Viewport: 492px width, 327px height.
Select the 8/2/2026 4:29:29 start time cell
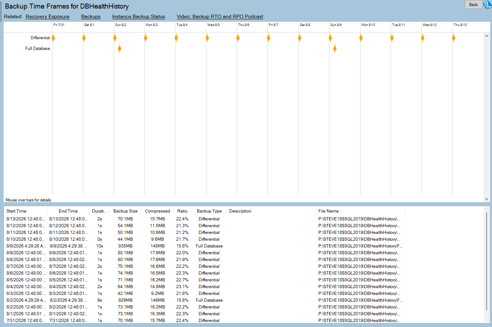(x=26, y=300)
